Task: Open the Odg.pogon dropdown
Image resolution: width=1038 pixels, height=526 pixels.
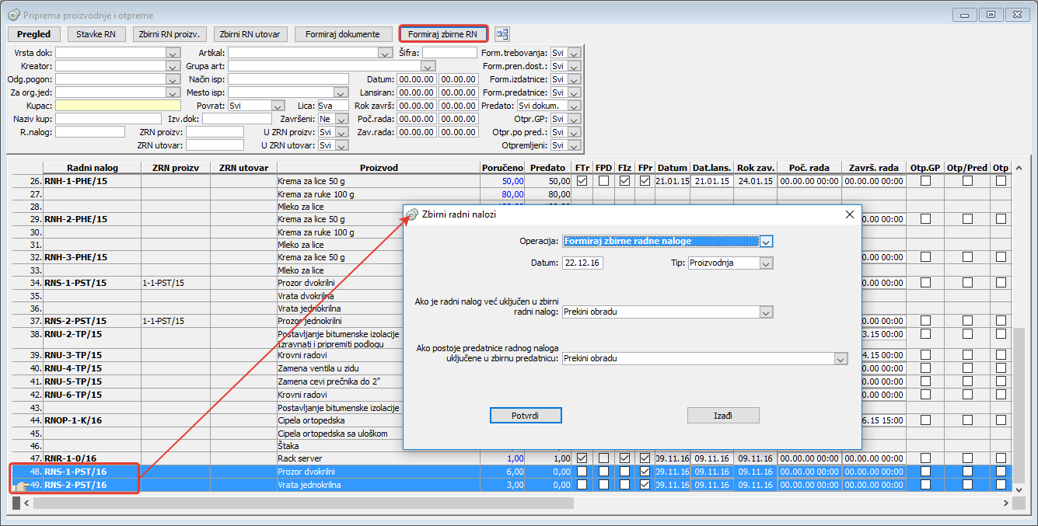Action: 173,79
